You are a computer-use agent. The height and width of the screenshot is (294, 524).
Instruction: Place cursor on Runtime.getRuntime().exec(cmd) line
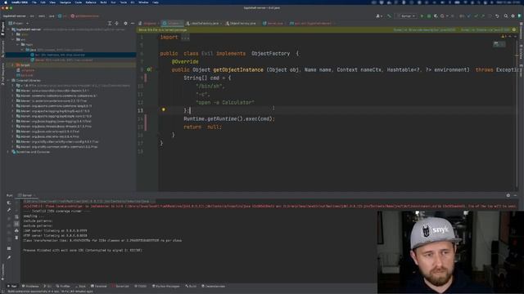229,118
